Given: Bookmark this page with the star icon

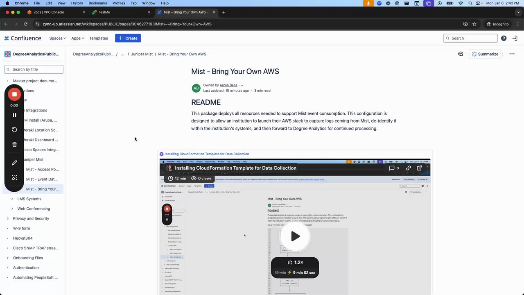Looking at the screenshot, I should coord(474,24).
